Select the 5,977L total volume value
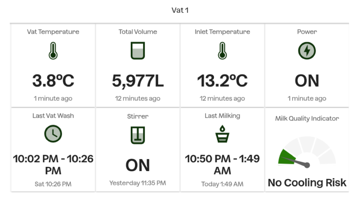The height and width of the screenshot is (203, 364). (x=138, y=81)
